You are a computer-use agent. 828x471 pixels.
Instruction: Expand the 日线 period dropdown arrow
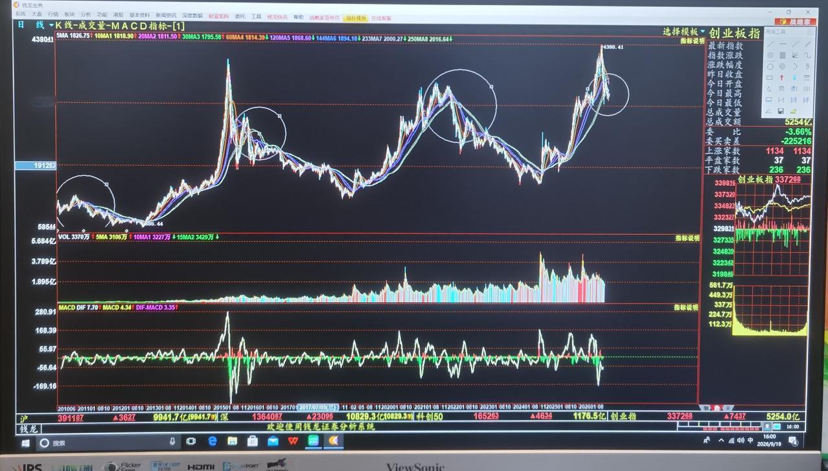pos(51,25)
